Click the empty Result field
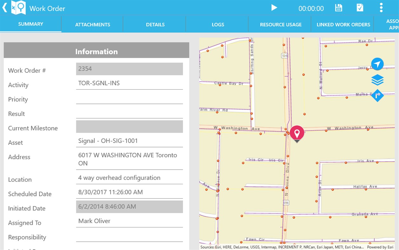 point(130,112)
